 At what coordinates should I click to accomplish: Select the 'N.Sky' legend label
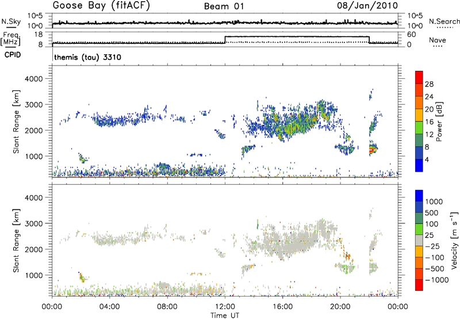tap(11, 21)
